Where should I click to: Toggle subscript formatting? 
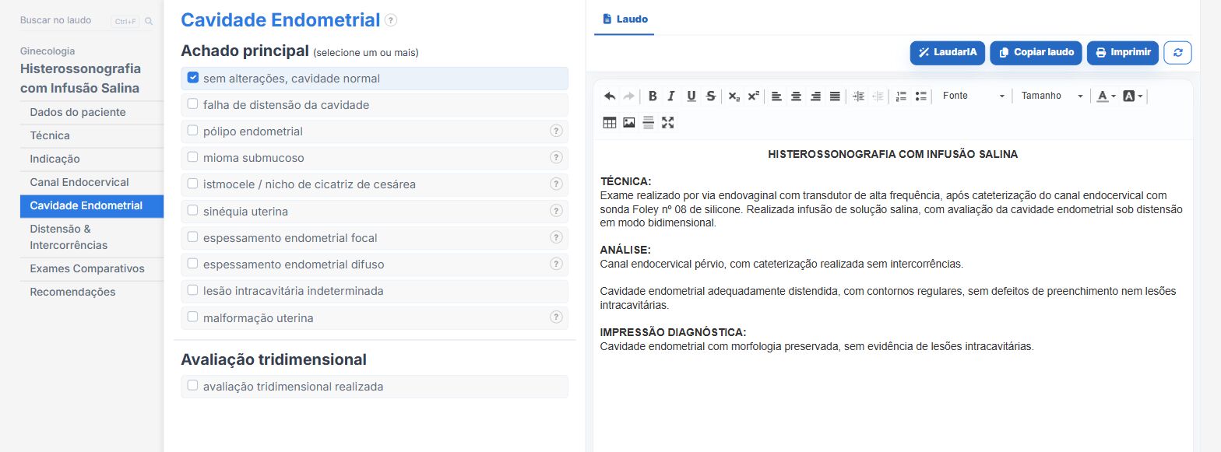(734, 96)
